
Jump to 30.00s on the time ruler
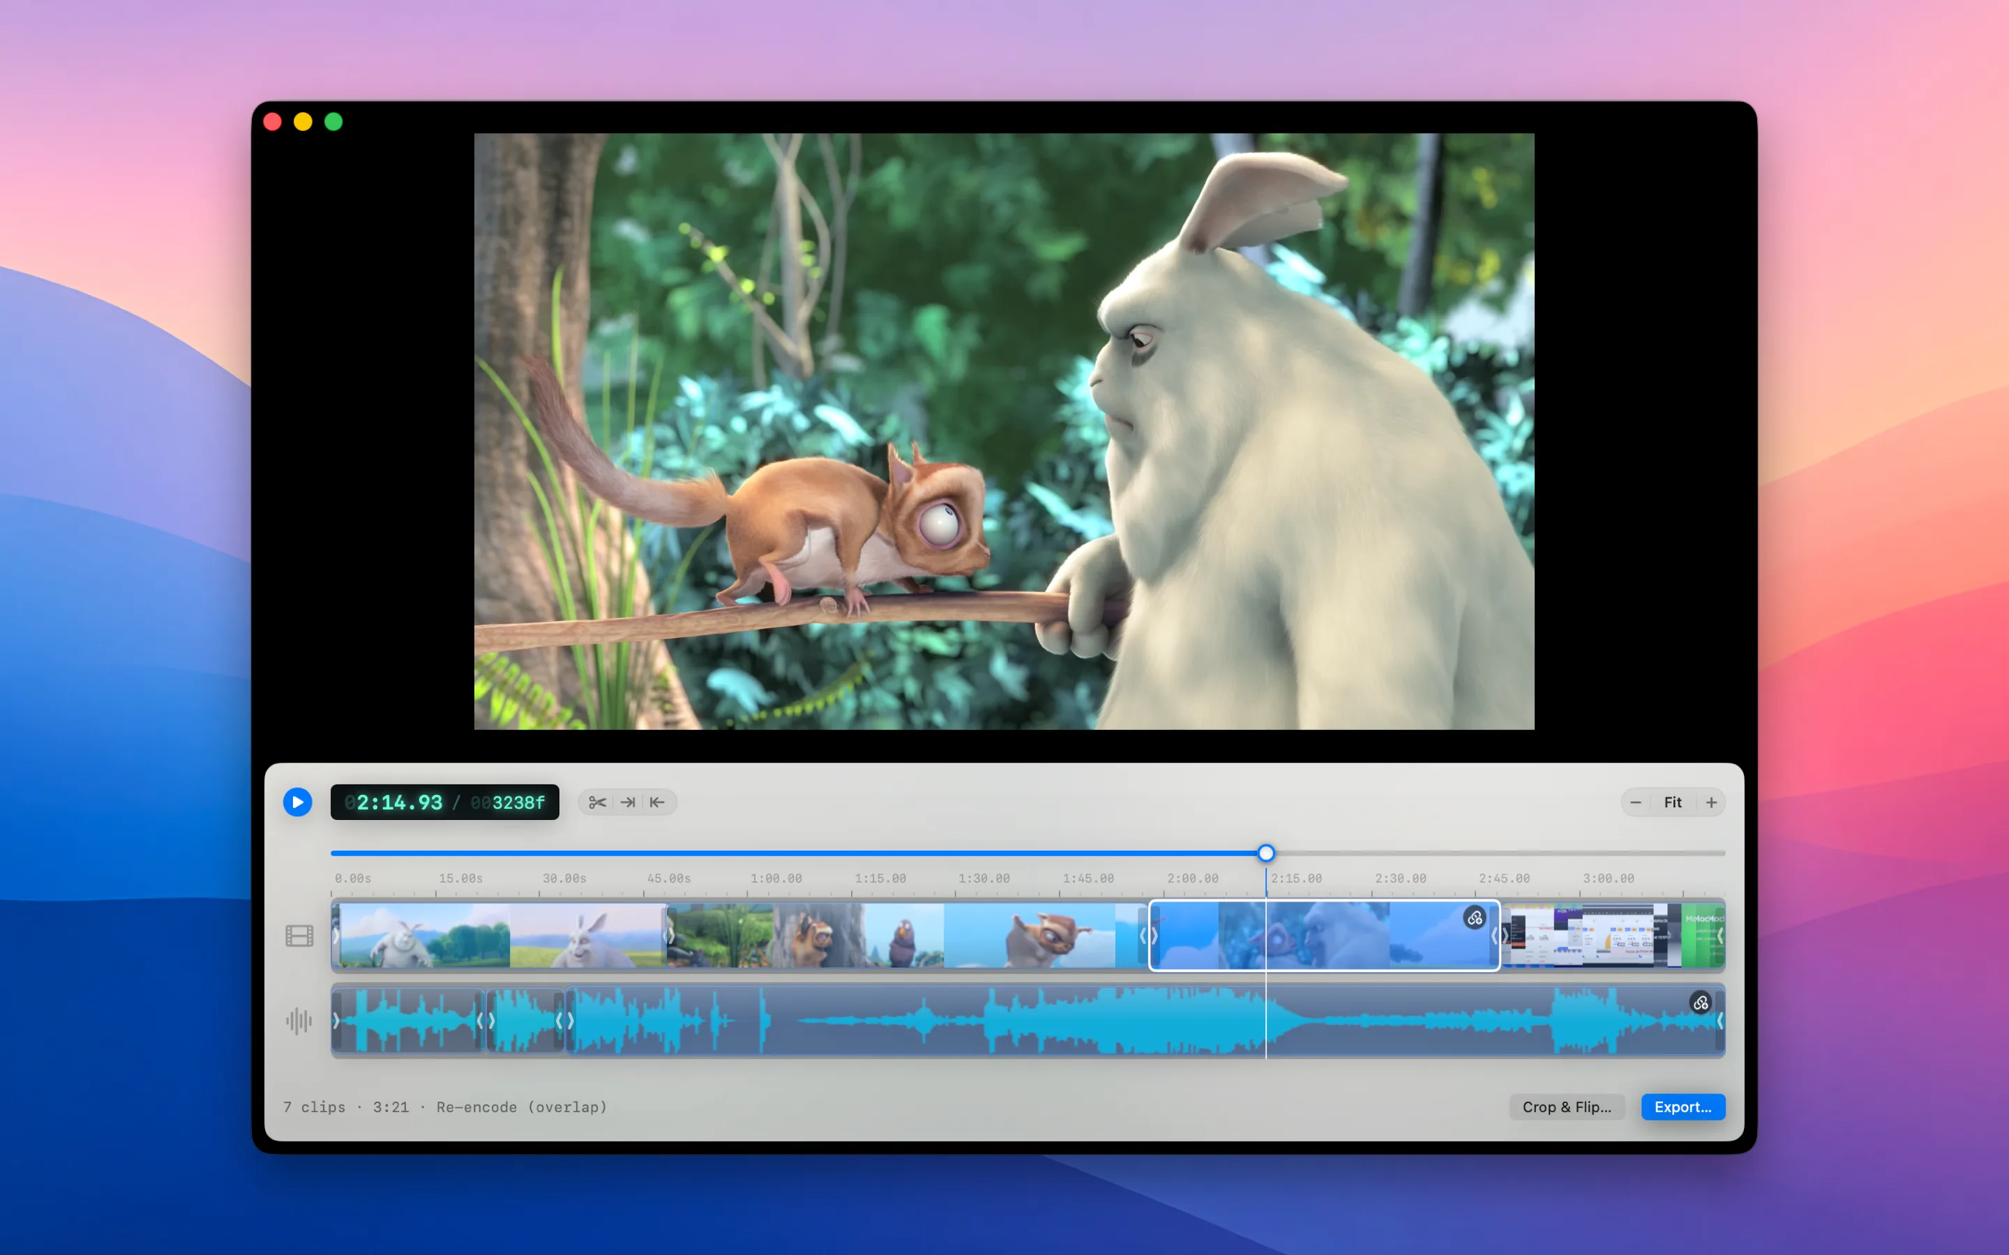[x=564, y=878]
